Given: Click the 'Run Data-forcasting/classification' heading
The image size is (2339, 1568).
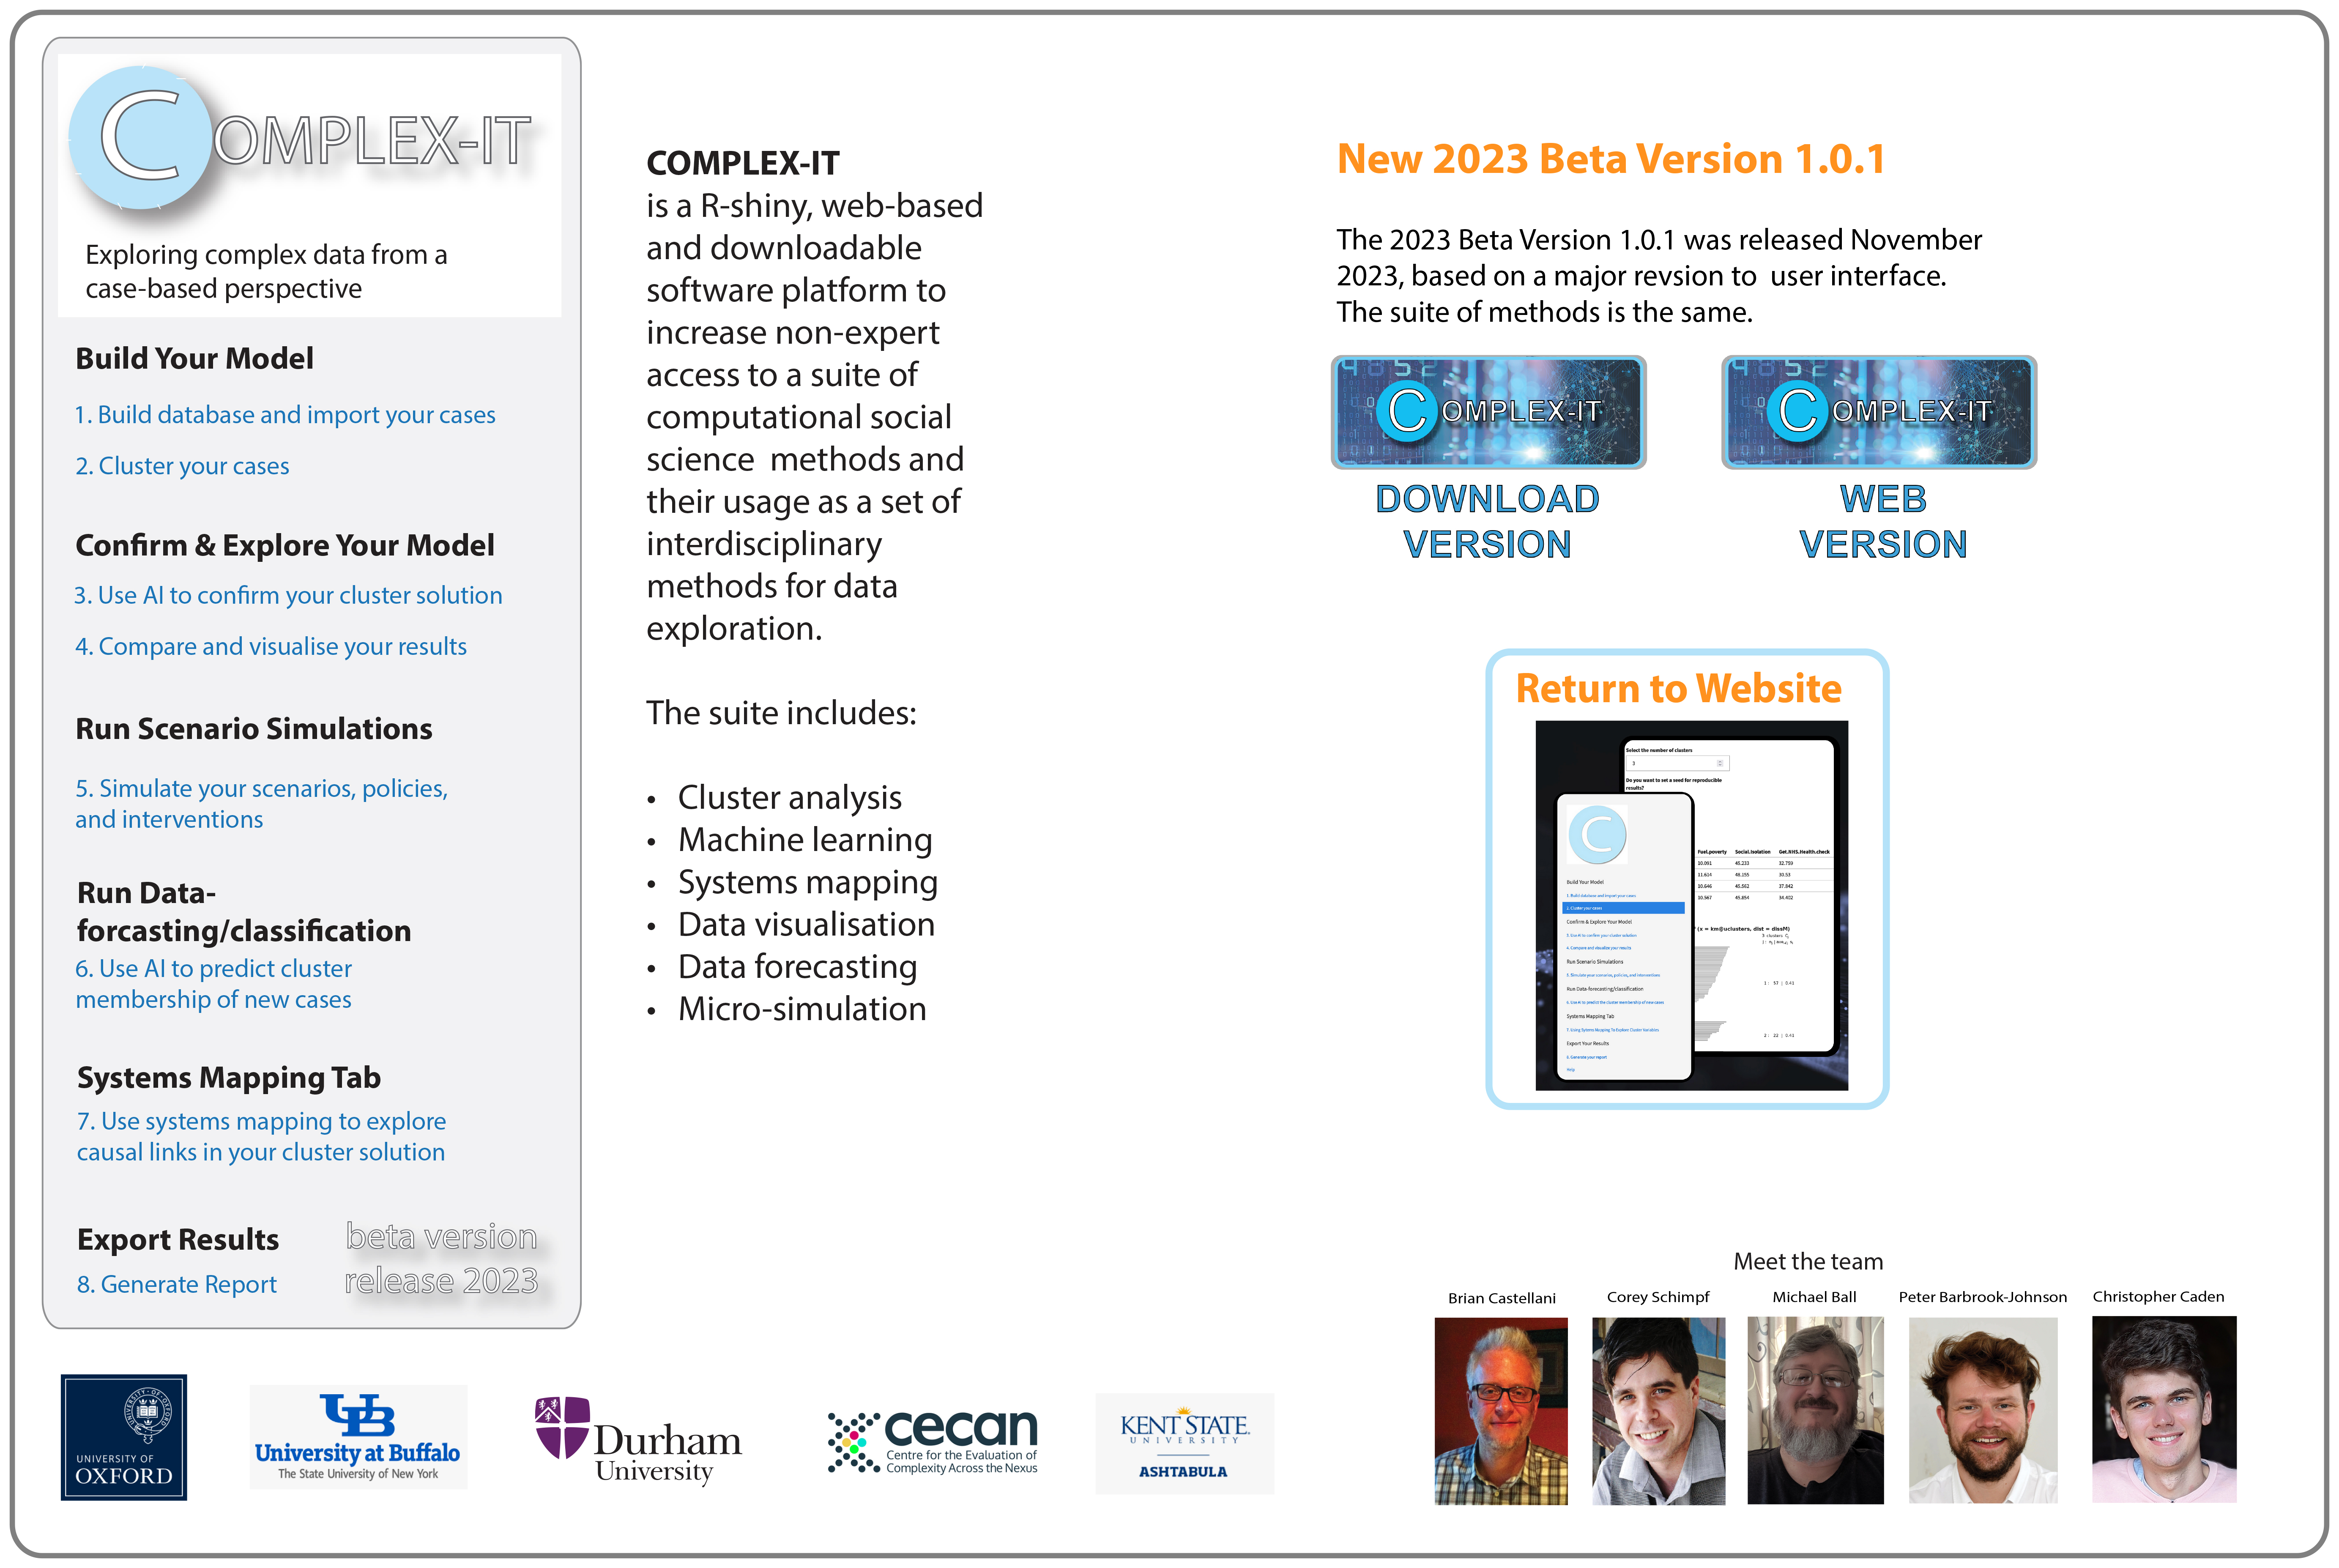Looking at the screenshot, I should point(244,912).
